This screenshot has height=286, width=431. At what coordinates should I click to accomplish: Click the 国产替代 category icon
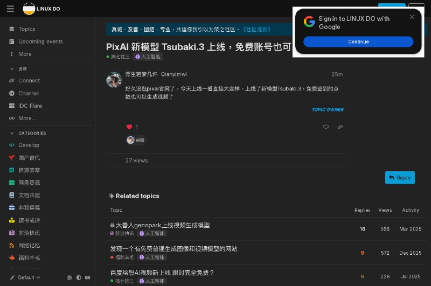pos(11,158)
